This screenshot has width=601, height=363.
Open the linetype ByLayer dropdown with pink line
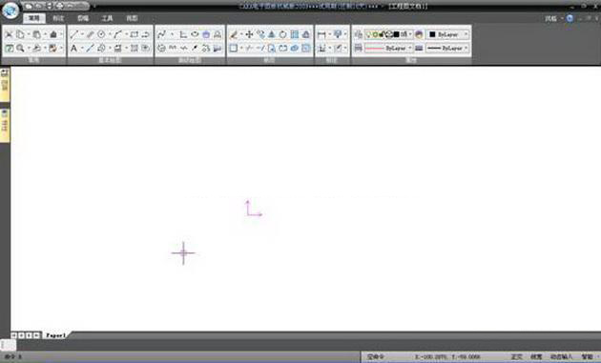click(388, 49)
